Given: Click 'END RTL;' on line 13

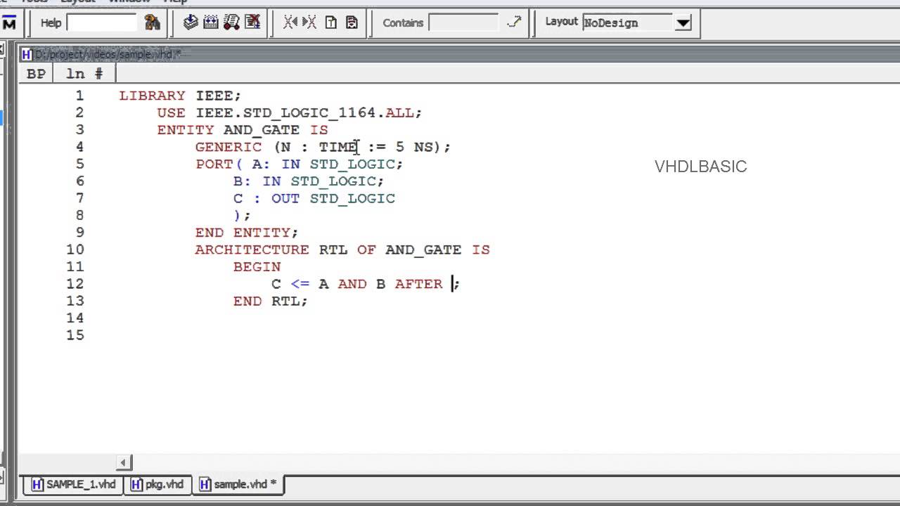Looking at the screenshot, I should [271, 301].
